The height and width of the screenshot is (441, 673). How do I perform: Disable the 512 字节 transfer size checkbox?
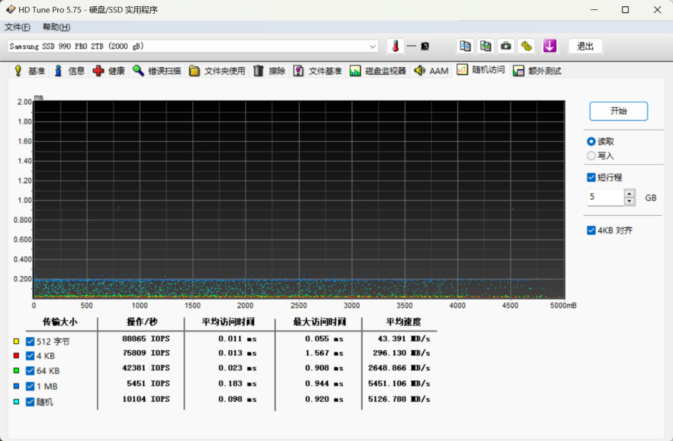pos(30,341)
